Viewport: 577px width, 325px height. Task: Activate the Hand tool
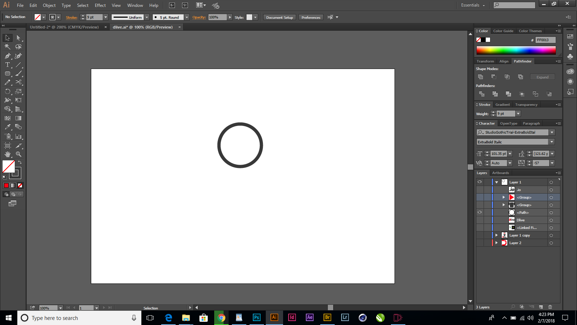coord(7,154)
